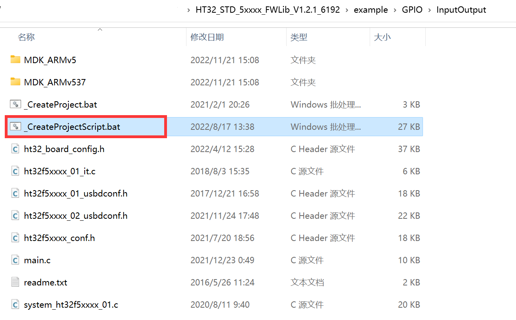
Task: Click the _CreateProjectScript.bat file icon
Action: pyautogui.click(x=15, y=127)
